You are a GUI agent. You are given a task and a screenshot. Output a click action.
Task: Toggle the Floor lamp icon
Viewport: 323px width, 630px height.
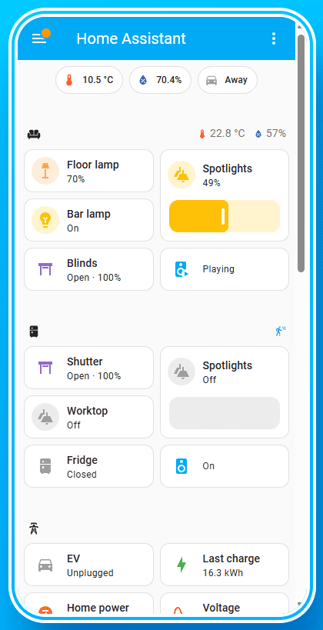click(x=45, y=171)
